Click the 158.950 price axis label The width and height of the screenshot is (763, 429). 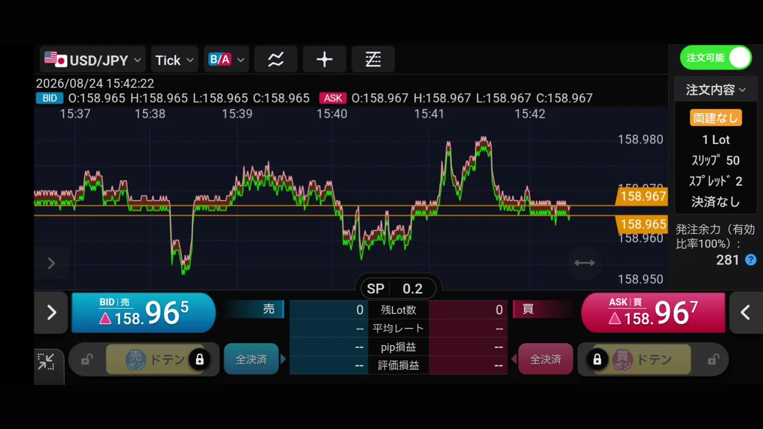[x=640, y=279]
